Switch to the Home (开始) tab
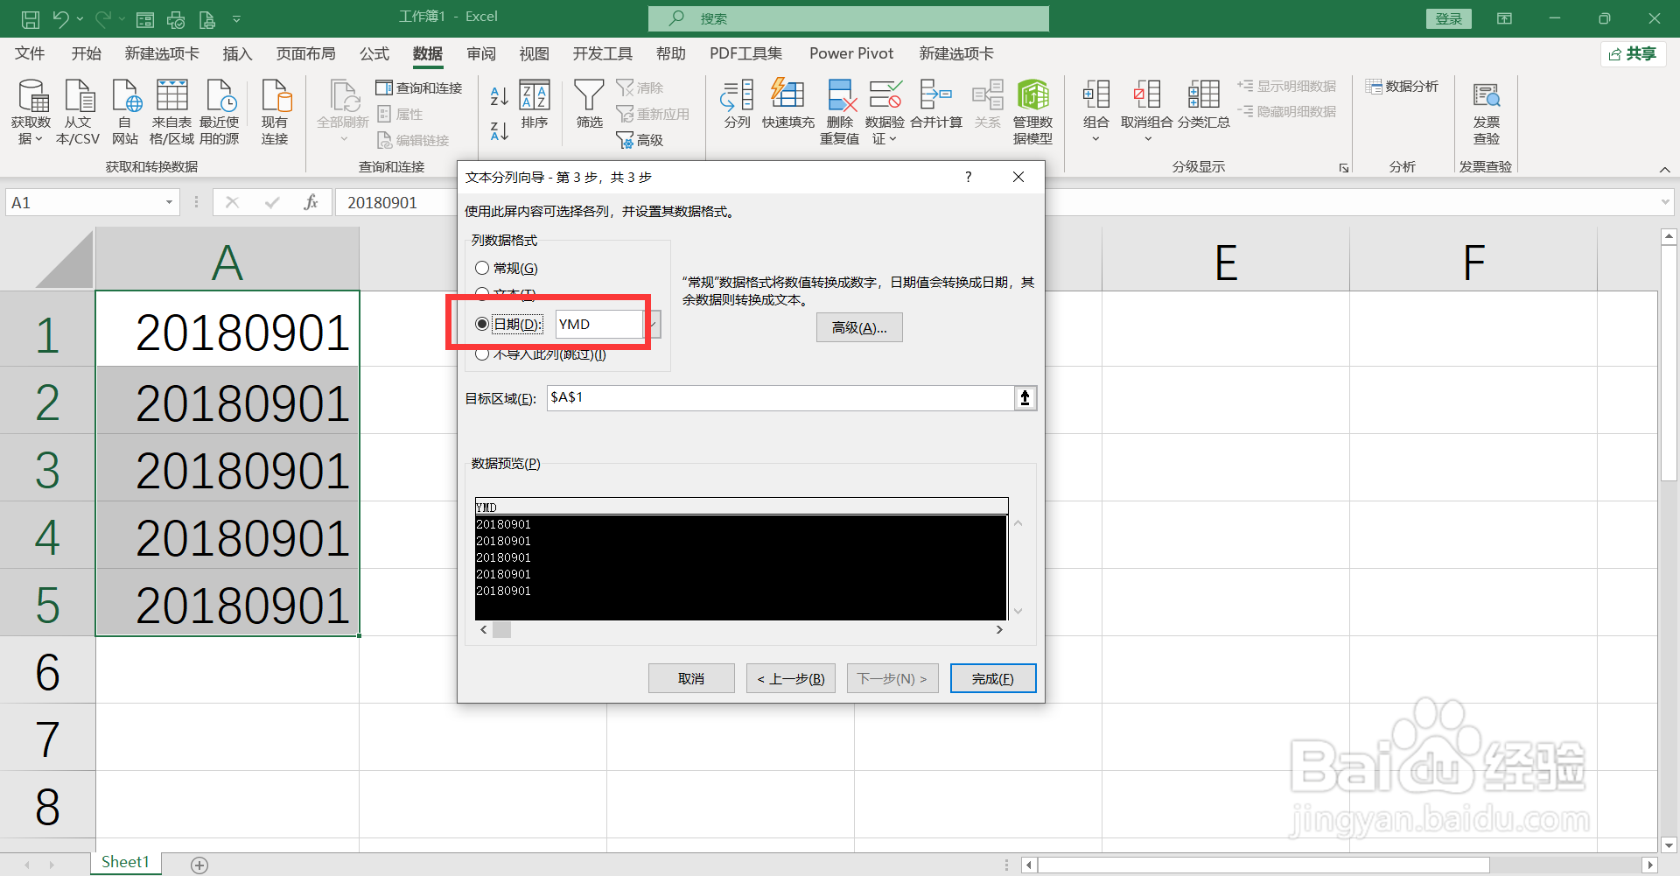 87,53
